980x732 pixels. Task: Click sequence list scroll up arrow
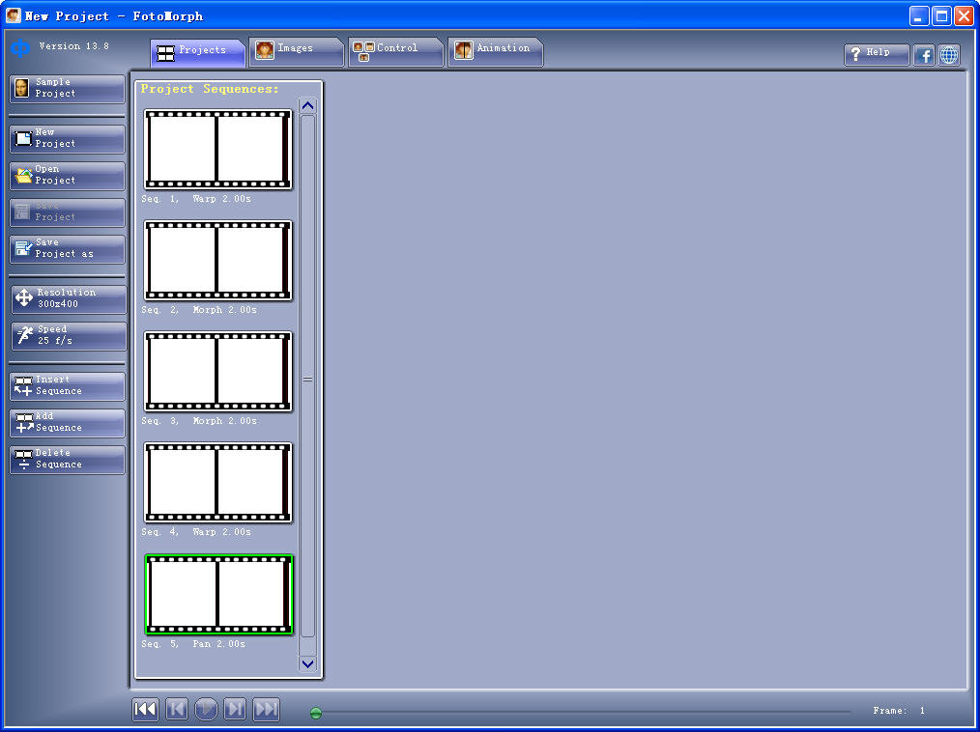click(307, 105)
